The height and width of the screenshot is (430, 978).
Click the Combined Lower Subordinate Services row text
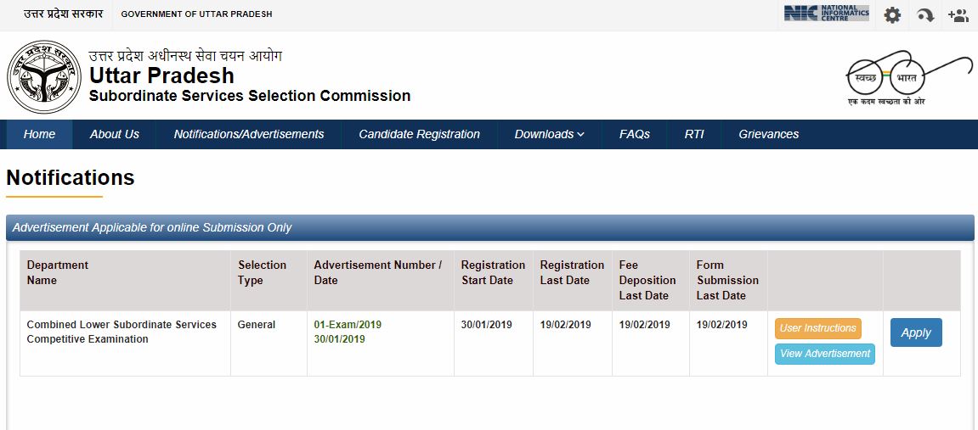coord(122,332)
